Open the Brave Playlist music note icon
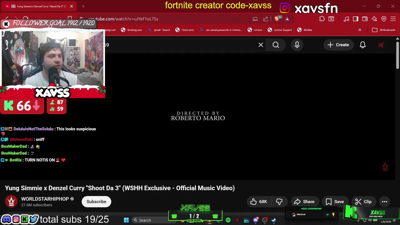Screen dimensions: 400x225 click(346, 19)
